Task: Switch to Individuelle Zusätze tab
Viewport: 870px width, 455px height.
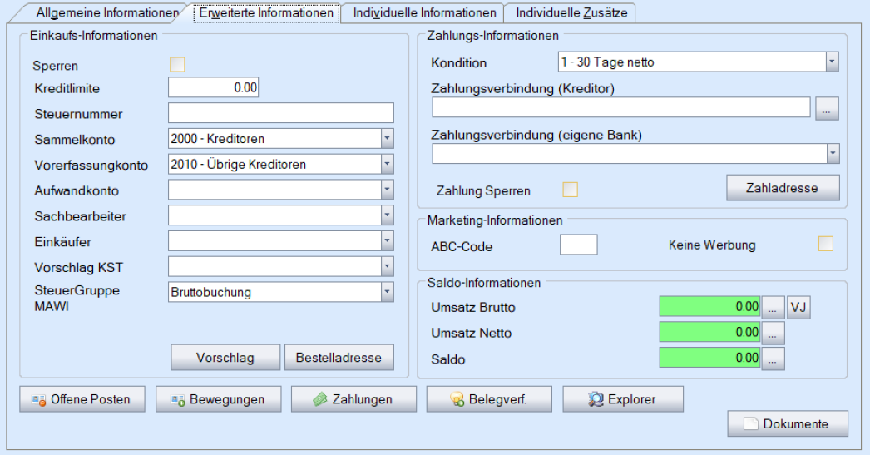Action: point(571,12)
